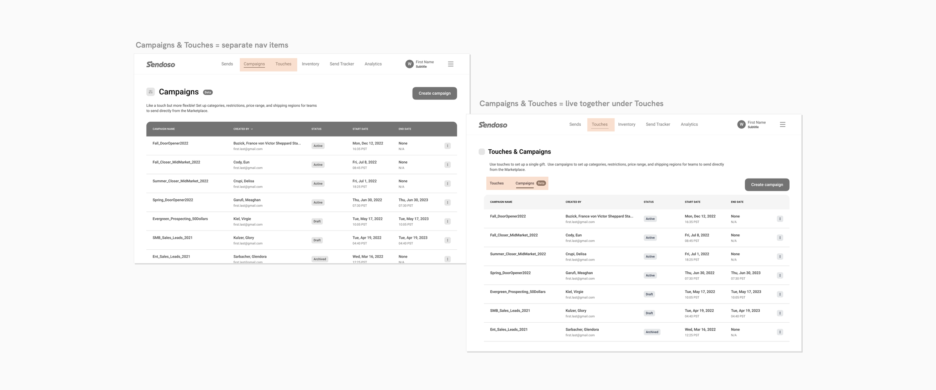Open hamburger menu in left mockup header
936x390 pixels.
451,64
